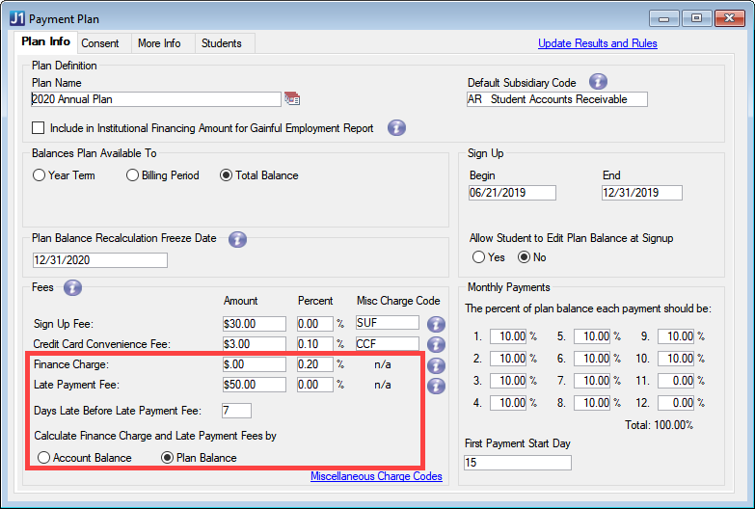Click info icon on the Late Payment Fee row
Screen dimensions: 755x509
coord(436,386)
